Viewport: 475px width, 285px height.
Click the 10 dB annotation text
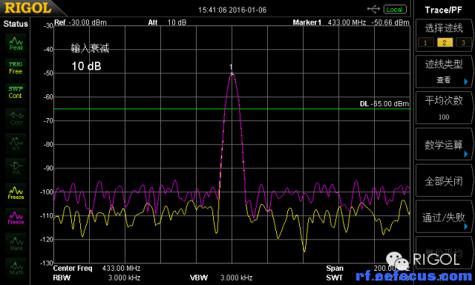point(86,66)
